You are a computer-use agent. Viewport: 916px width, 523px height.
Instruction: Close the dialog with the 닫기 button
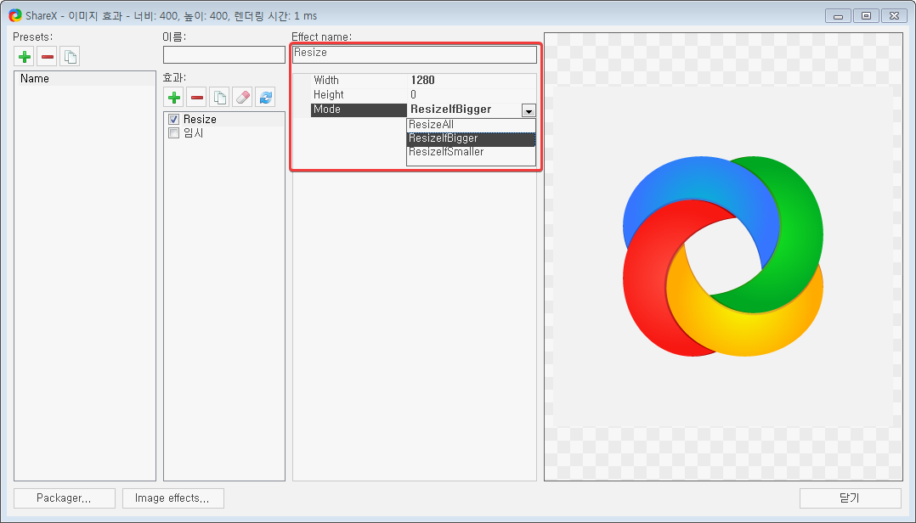click(x=850, y=498)
